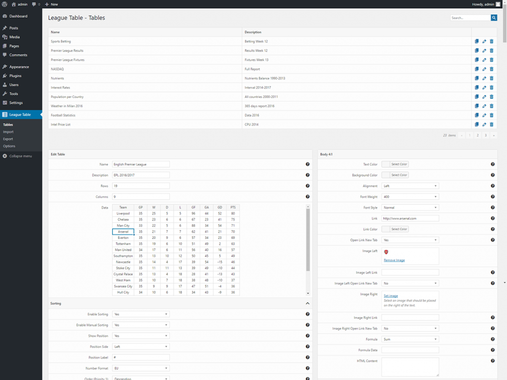Edit the Weather in Milan 2016 table

484,106
